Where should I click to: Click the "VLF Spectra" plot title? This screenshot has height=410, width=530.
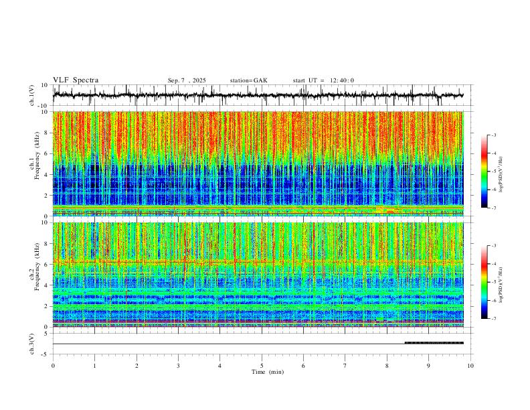pos(76,80)
